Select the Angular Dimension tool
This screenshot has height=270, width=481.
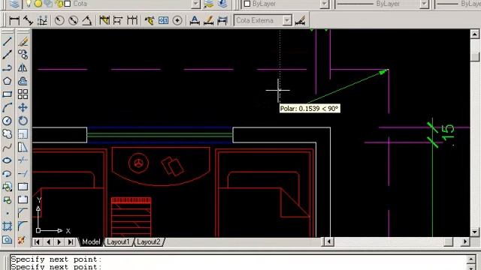coord(87,20)
